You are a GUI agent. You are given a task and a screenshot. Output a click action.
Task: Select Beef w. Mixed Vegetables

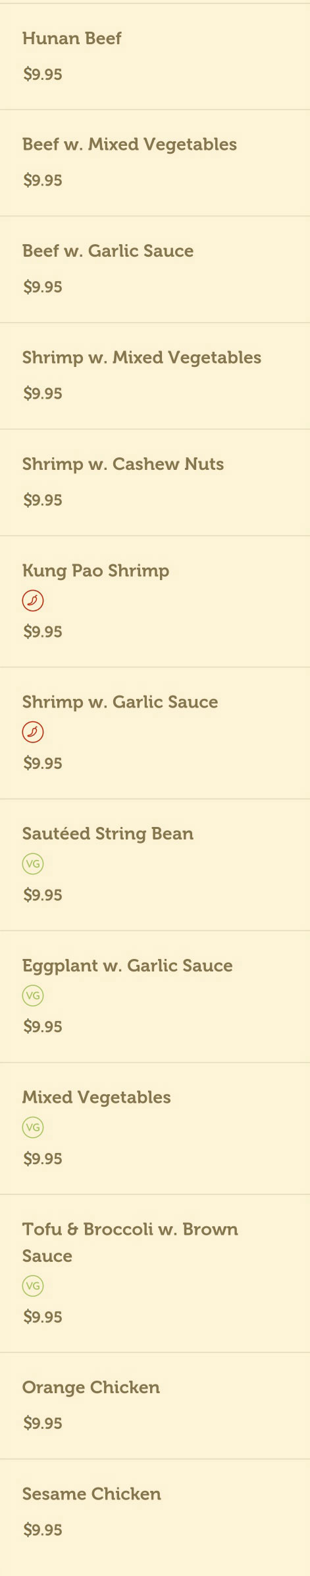pos(155,163)
